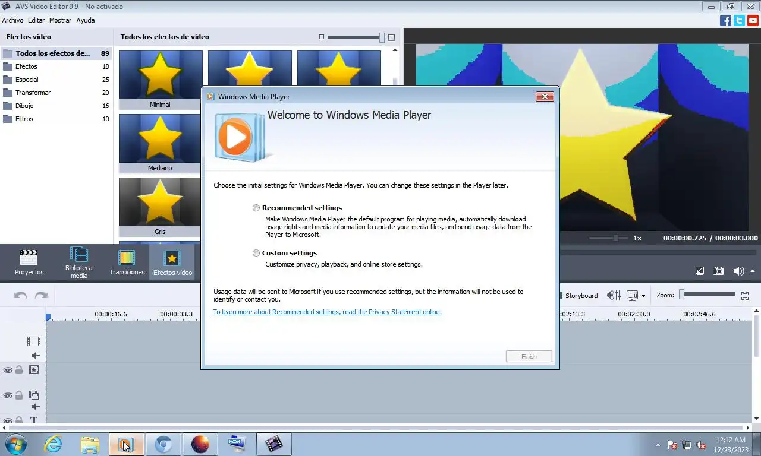
Task: Open Google Chrome from the taskbar
Action: click(x=163, y=444)
